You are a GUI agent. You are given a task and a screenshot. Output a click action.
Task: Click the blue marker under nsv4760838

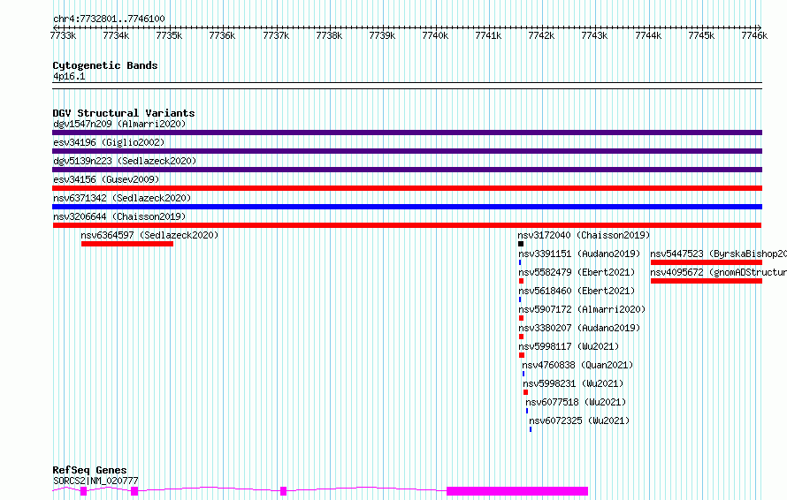tap(523, 374)
